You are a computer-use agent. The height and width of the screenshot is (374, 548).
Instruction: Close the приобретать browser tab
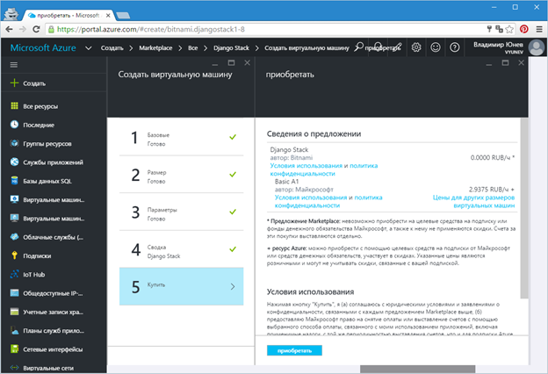point(108,16)
